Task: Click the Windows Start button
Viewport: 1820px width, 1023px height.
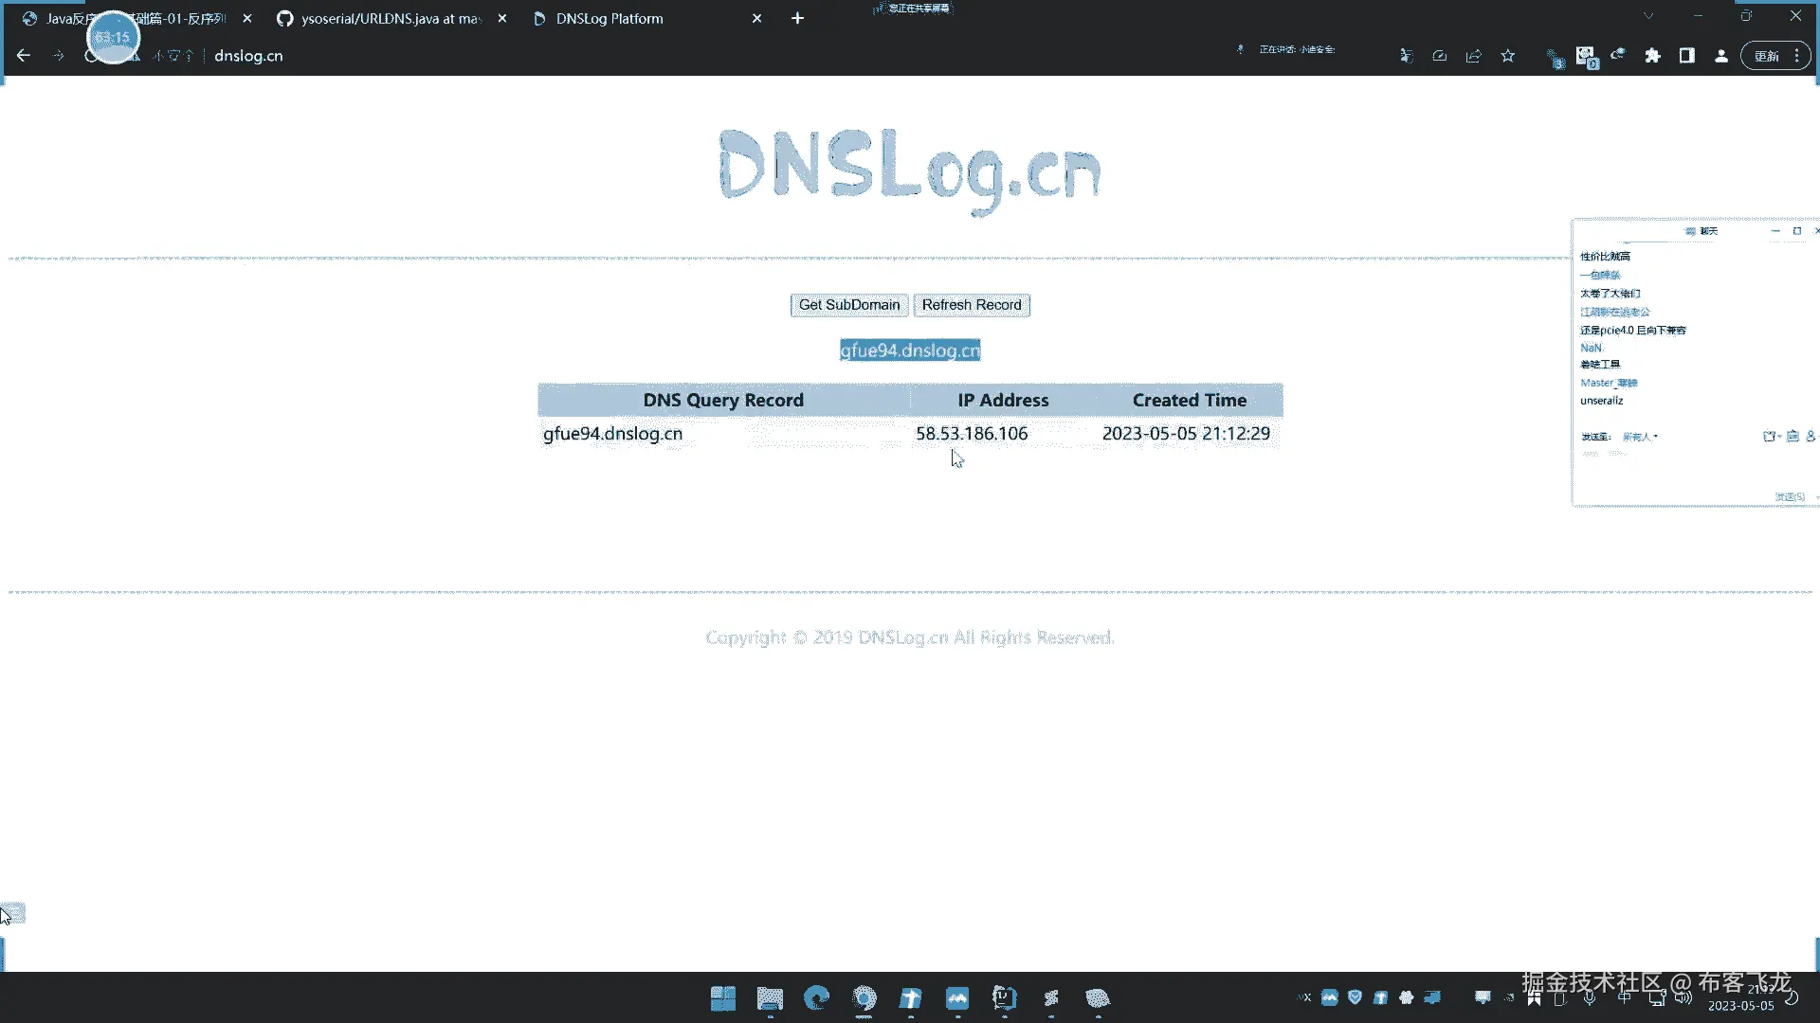Action: coord(722,997)
